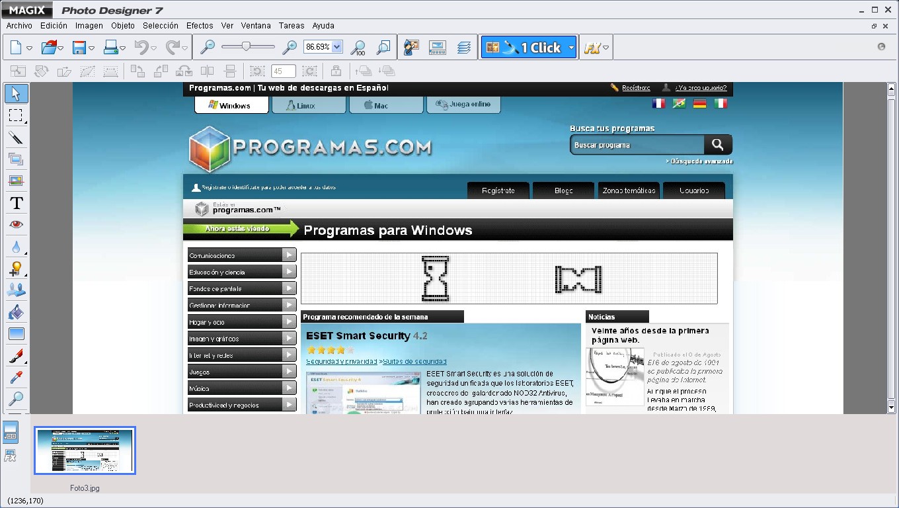This screenshot has height=508, width=899.
Task: Open the 86.69% zoom level dropdown
Action: coord(337,47)
